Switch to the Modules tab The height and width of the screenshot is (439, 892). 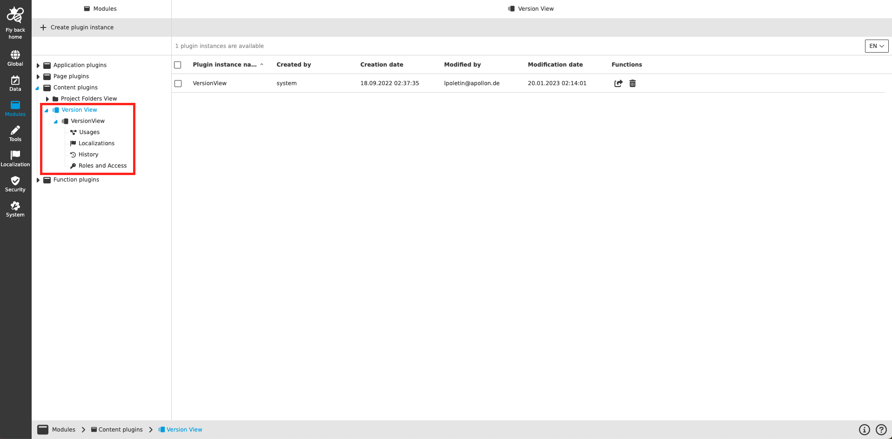pos(100,8)
